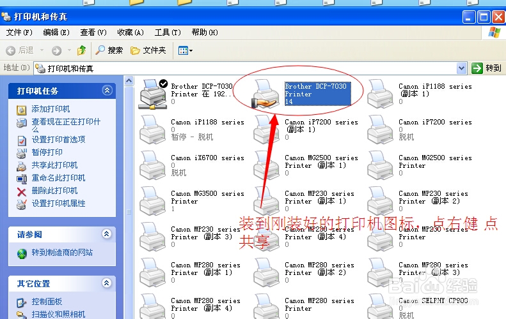
Task: Select Canon MP230 series Printer (副本 3) icon
Action: coord(153,237)
